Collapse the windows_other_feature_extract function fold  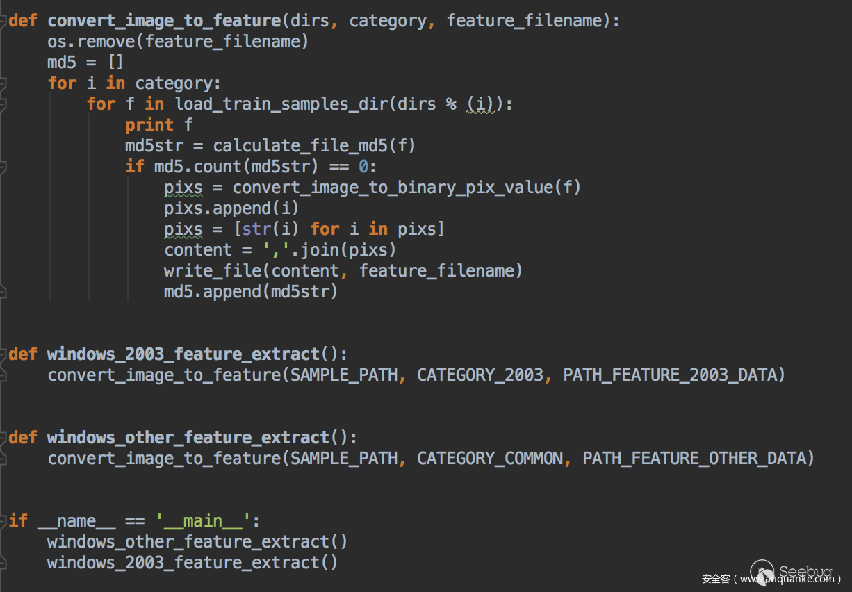pyautogui.click(x=3, y=438)
